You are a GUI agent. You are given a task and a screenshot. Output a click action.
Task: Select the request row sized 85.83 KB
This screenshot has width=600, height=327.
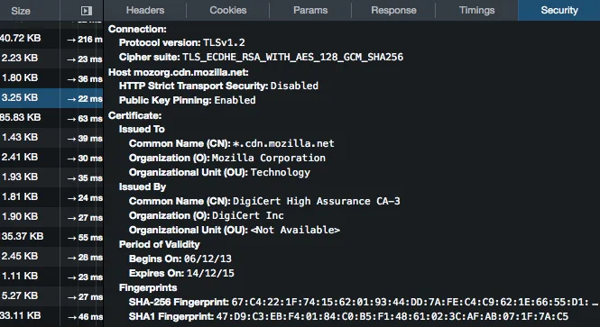tap(51, 118)
